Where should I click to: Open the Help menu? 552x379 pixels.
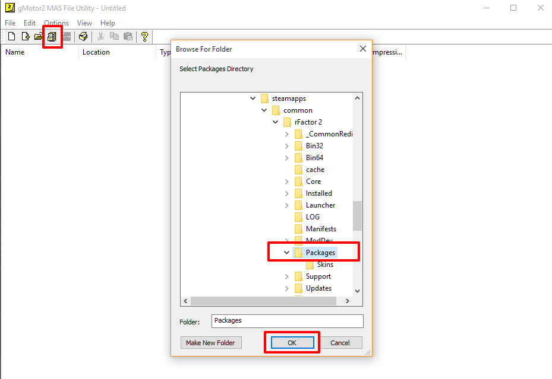tap(108, 23)
